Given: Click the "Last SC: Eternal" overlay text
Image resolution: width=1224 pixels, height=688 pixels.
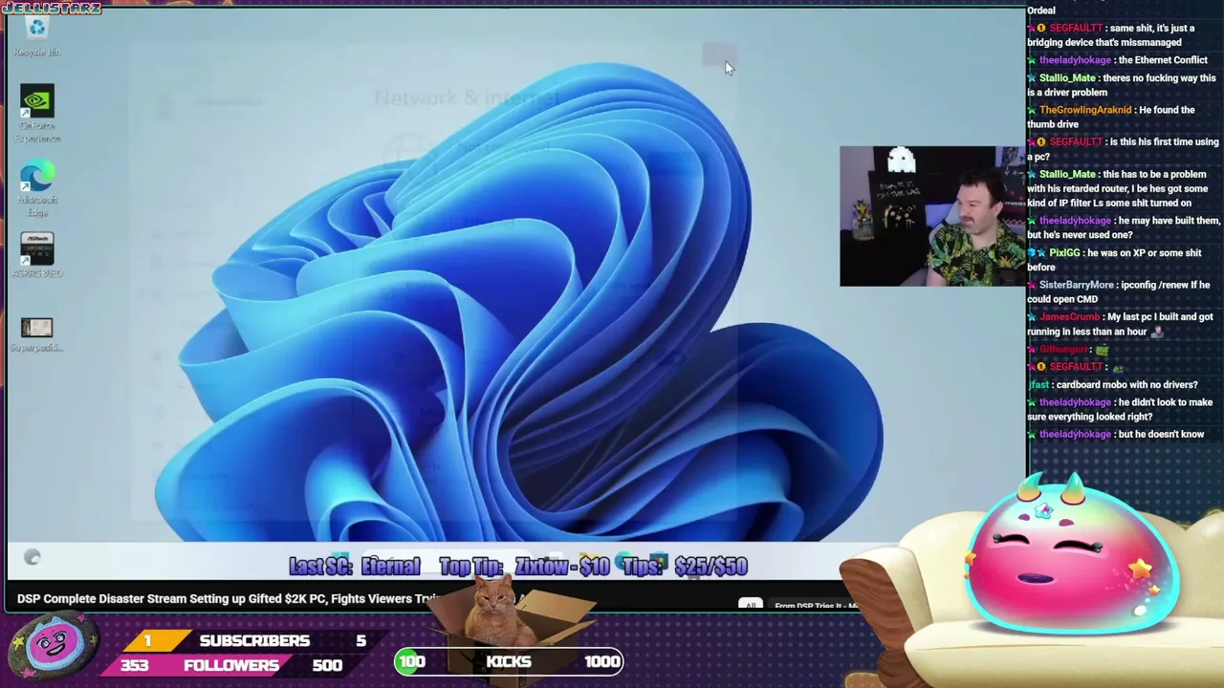Looking at the screenshot, I should coord(354,567).
